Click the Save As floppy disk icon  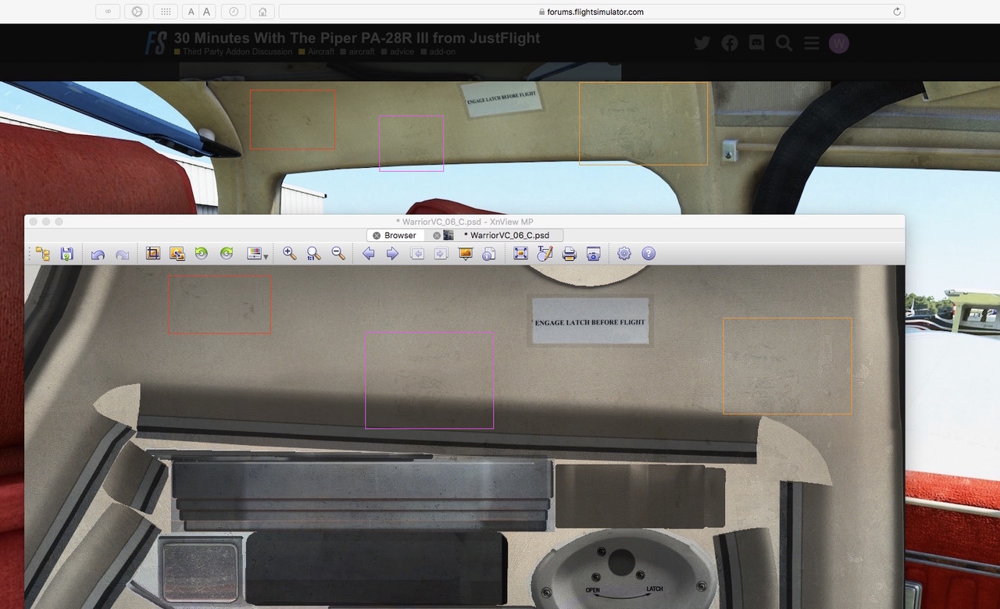tap(67, 254)
